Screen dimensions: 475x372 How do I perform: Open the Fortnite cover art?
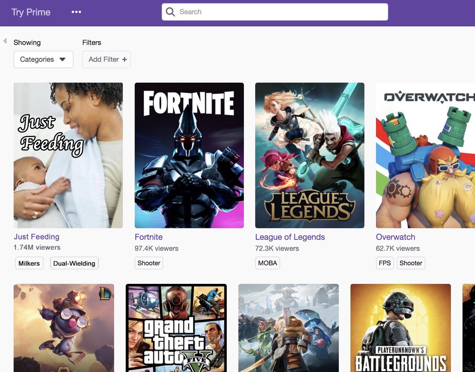click(x=189, y=155)
